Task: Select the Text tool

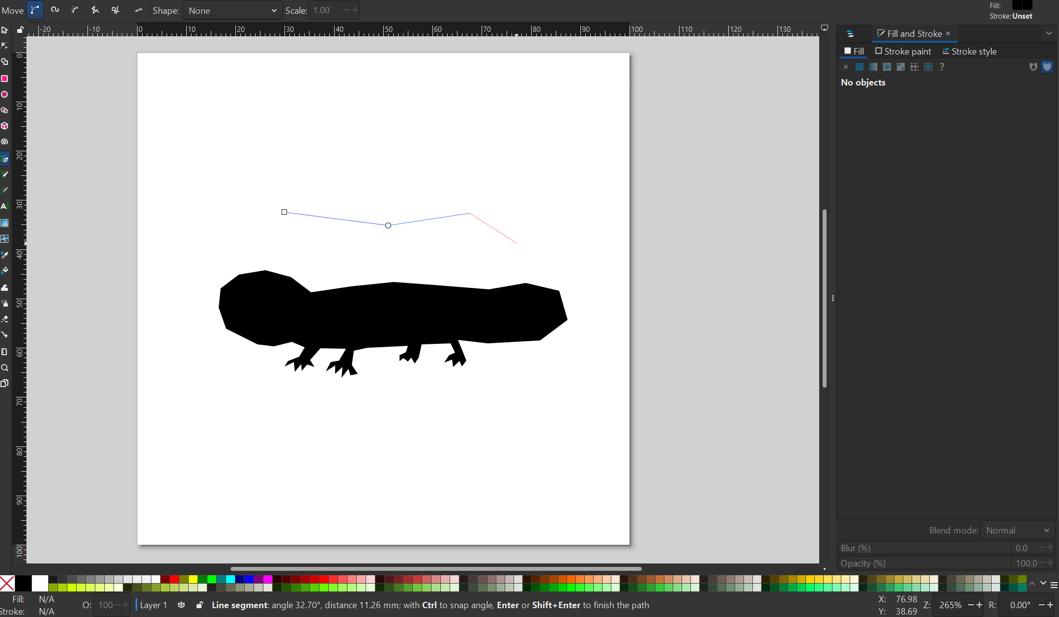Action: pyautogui.click(x=4, y=206)
